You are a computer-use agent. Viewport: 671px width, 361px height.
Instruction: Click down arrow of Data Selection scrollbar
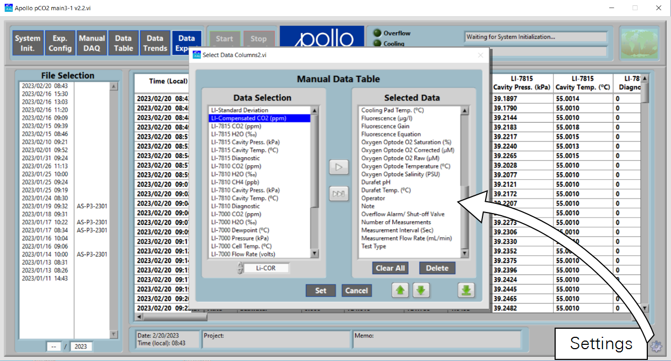(315, 254)
